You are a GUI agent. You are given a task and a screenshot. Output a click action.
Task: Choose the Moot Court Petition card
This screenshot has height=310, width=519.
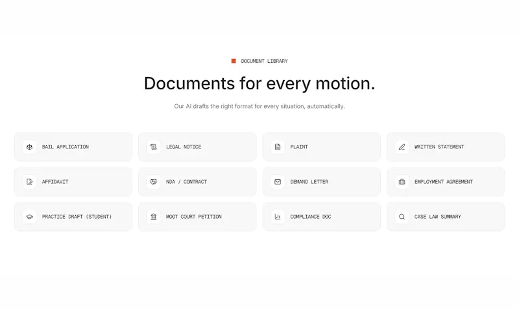197,217
